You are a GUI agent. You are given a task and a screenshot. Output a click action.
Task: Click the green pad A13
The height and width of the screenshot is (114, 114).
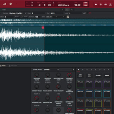click(80, 84)
